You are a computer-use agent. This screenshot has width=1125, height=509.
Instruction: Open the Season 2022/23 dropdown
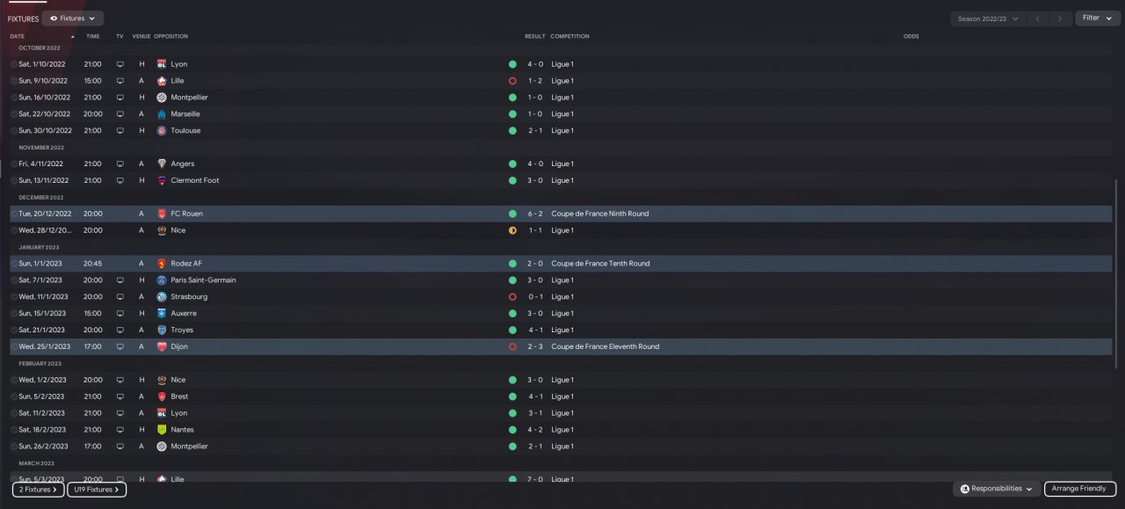coord(989,18)
